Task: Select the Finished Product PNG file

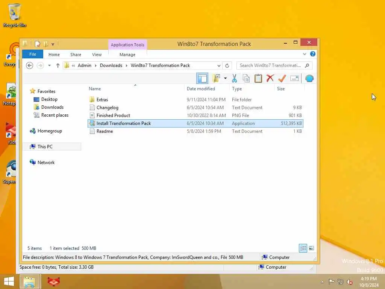Action: (x=113, y=115)
